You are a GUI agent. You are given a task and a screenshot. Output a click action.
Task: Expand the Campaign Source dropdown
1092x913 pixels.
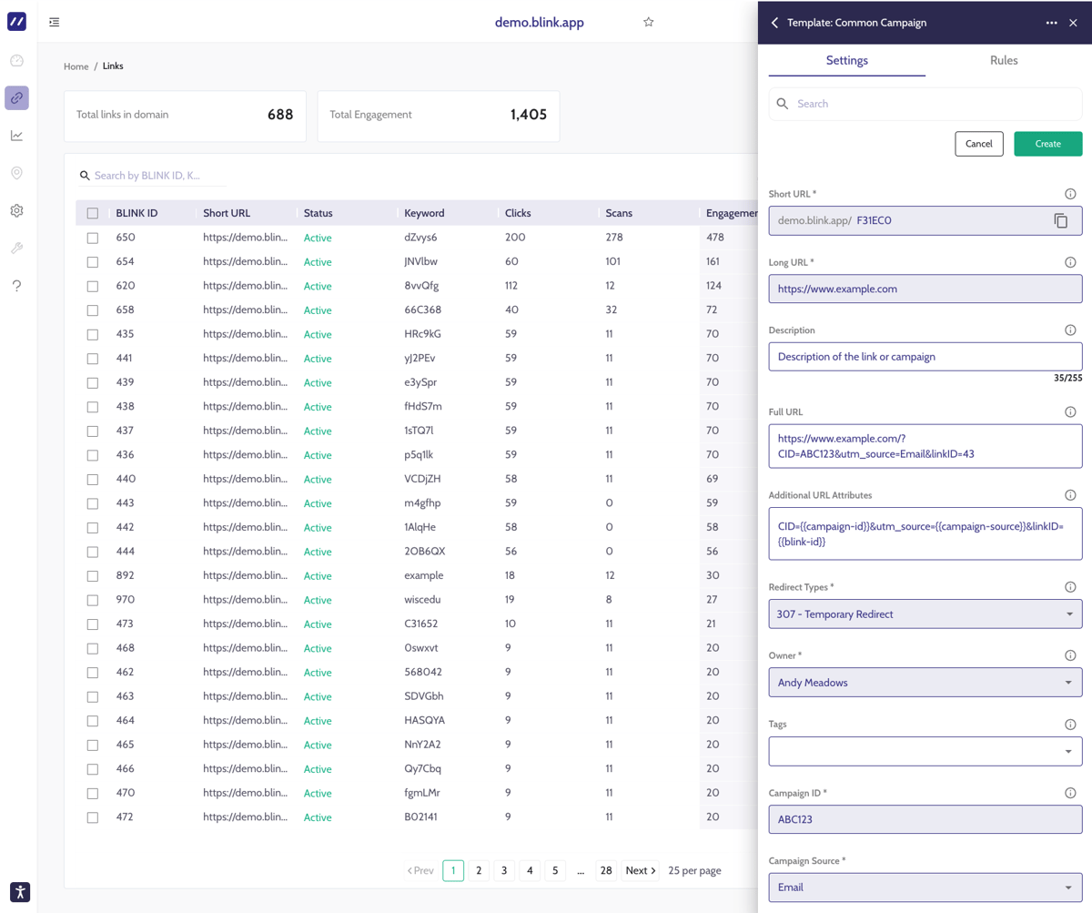point(925,887)
